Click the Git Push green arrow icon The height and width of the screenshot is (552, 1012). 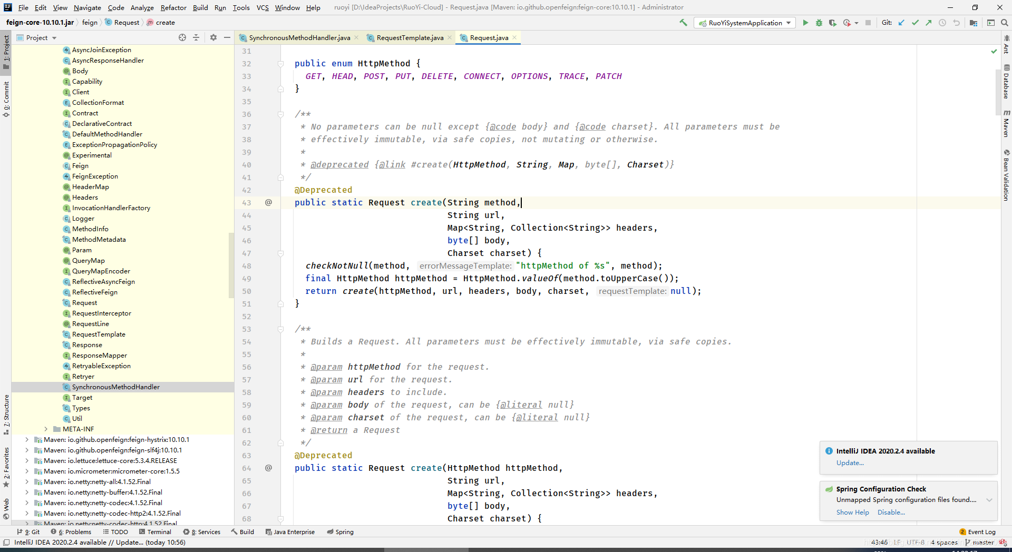click(x=929, y=23)
